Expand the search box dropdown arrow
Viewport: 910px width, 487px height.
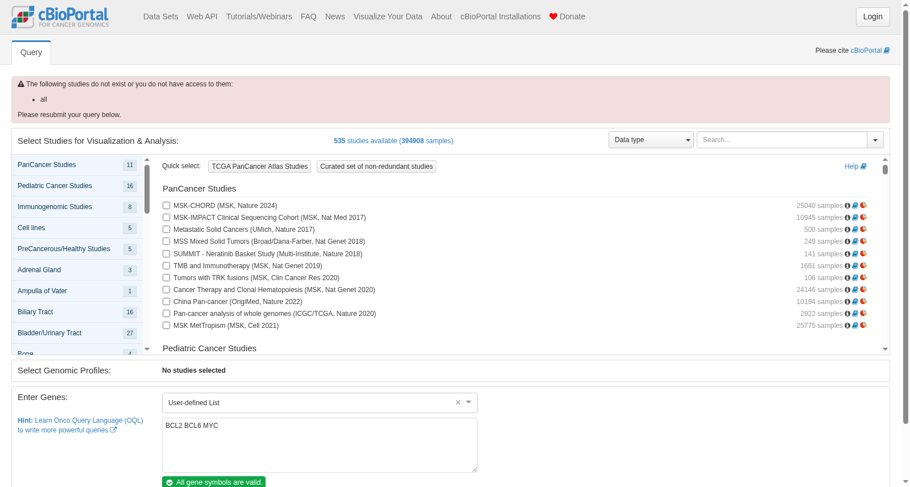coord(875,140)
